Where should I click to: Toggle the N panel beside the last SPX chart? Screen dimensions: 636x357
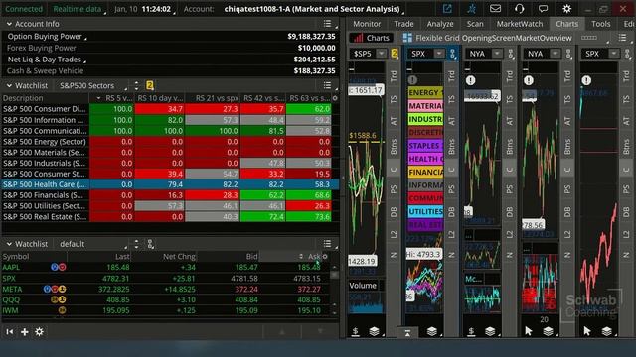click(x=626, y=255)
